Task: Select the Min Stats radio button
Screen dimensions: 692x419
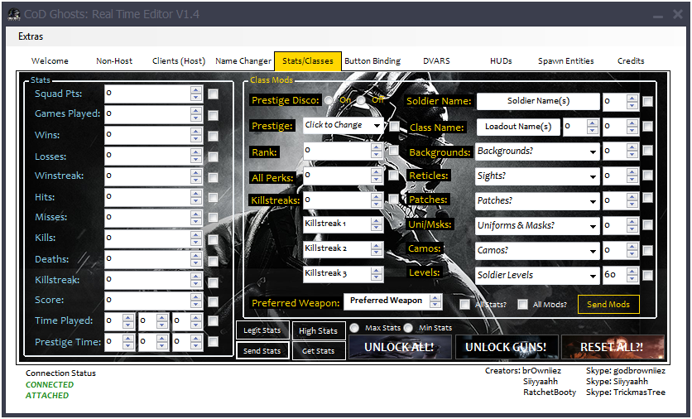Action: (408, 328)
